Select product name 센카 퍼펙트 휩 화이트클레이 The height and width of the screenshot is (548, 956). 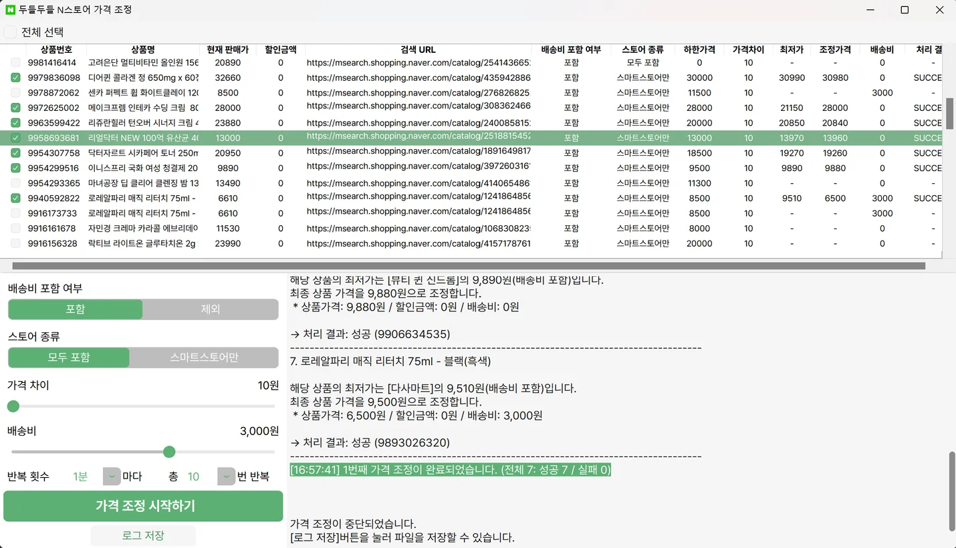coord(143,93)
